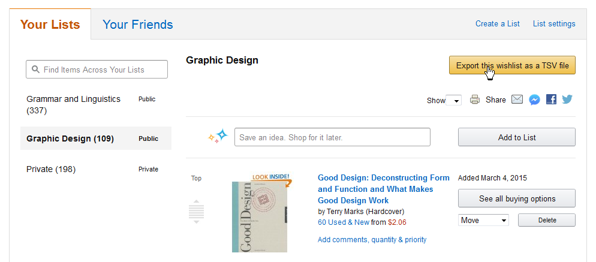Click the printer icon to print list
This screenshot has height=262, width=596.
[475, 100]
